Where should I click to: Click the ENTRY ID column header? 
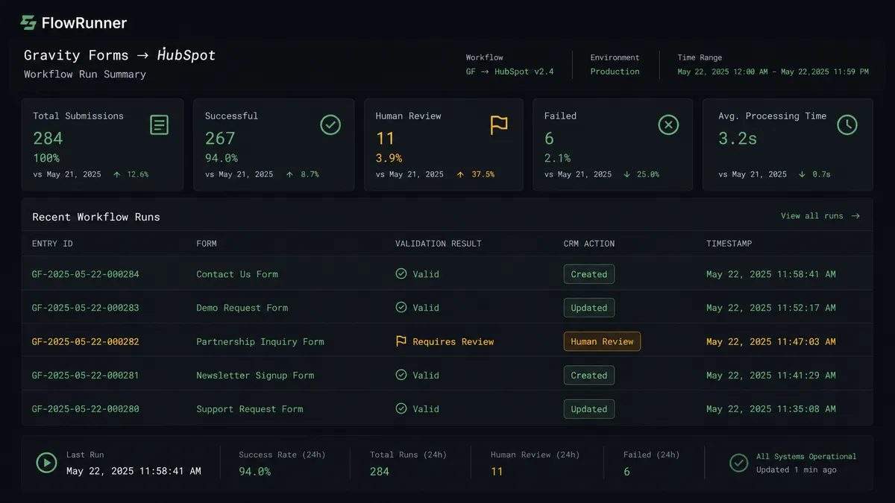(x=52, y=244)
